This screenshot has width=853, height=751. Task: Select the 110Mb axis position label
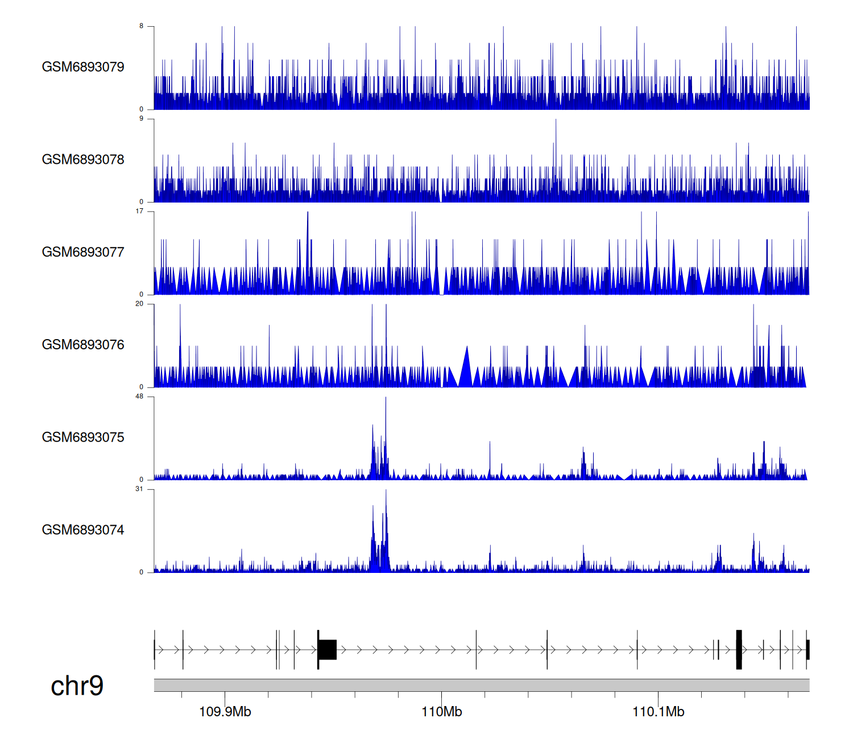(x=441, y=712)
